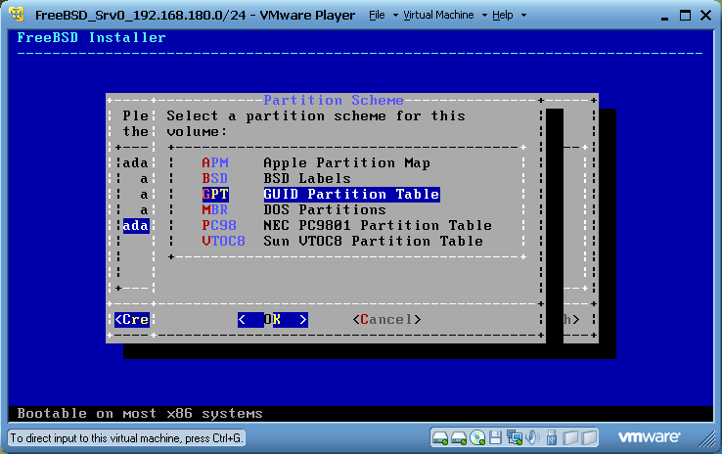
Task: Maximize the VMware Player window
Action: pos(685,16)
